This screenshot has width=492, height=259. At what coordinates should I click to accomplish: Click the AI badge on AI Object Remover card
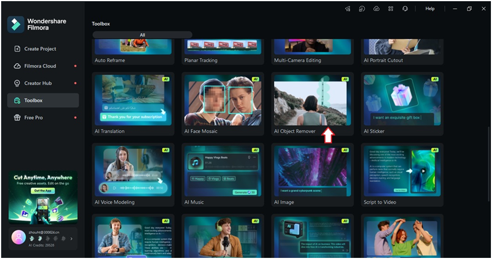coord(345,79)
